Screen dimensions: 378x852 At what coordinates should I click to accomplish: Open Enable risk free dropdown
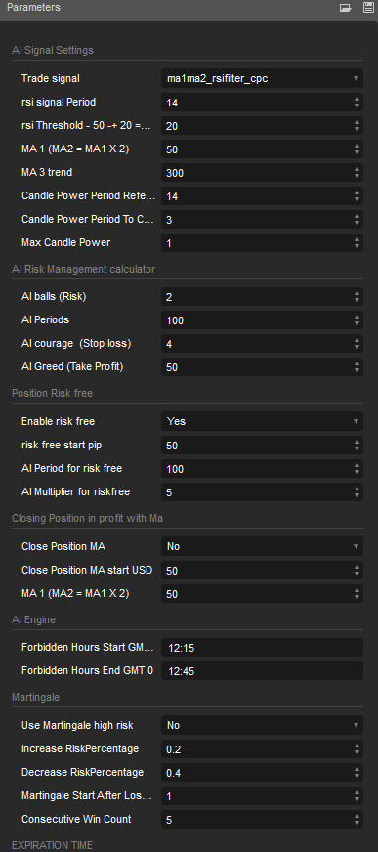(x=263, y=421)
